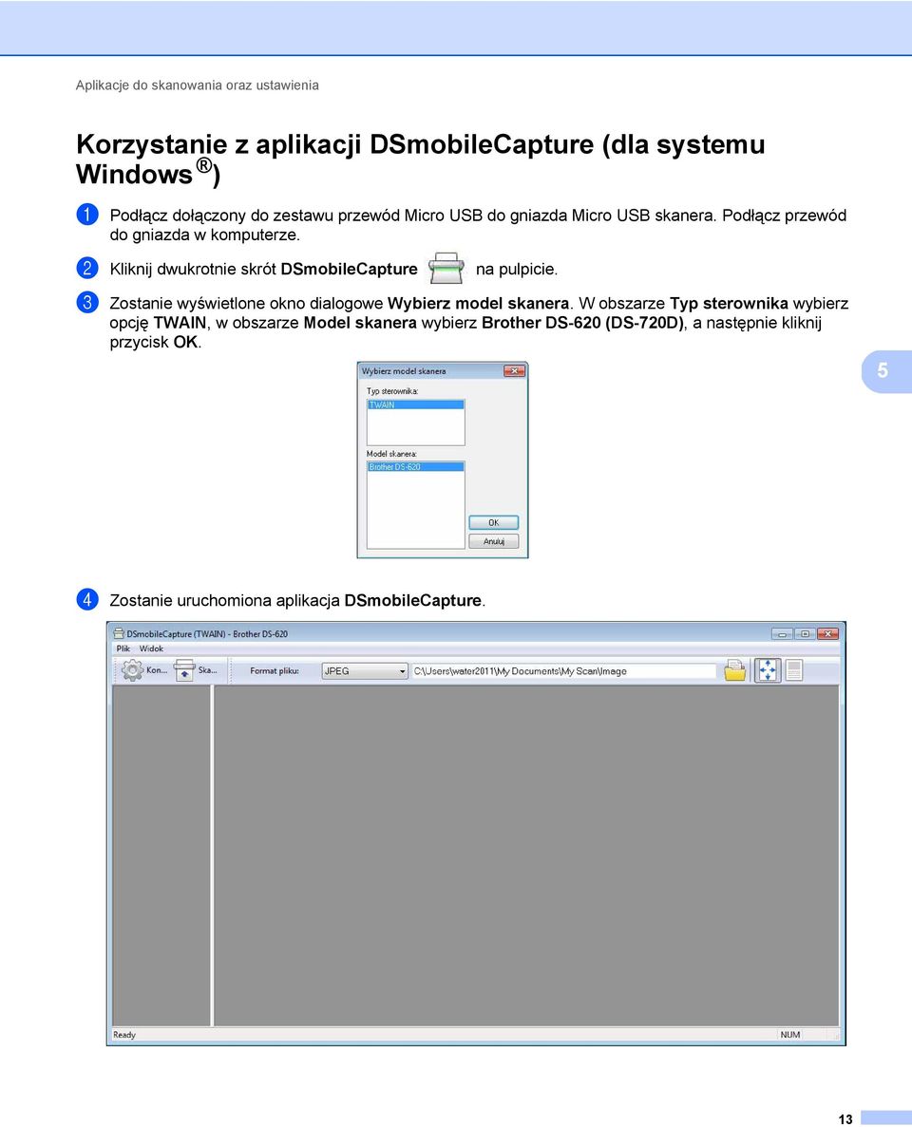
Task: Click the main gray preview area
Action: 526,855
